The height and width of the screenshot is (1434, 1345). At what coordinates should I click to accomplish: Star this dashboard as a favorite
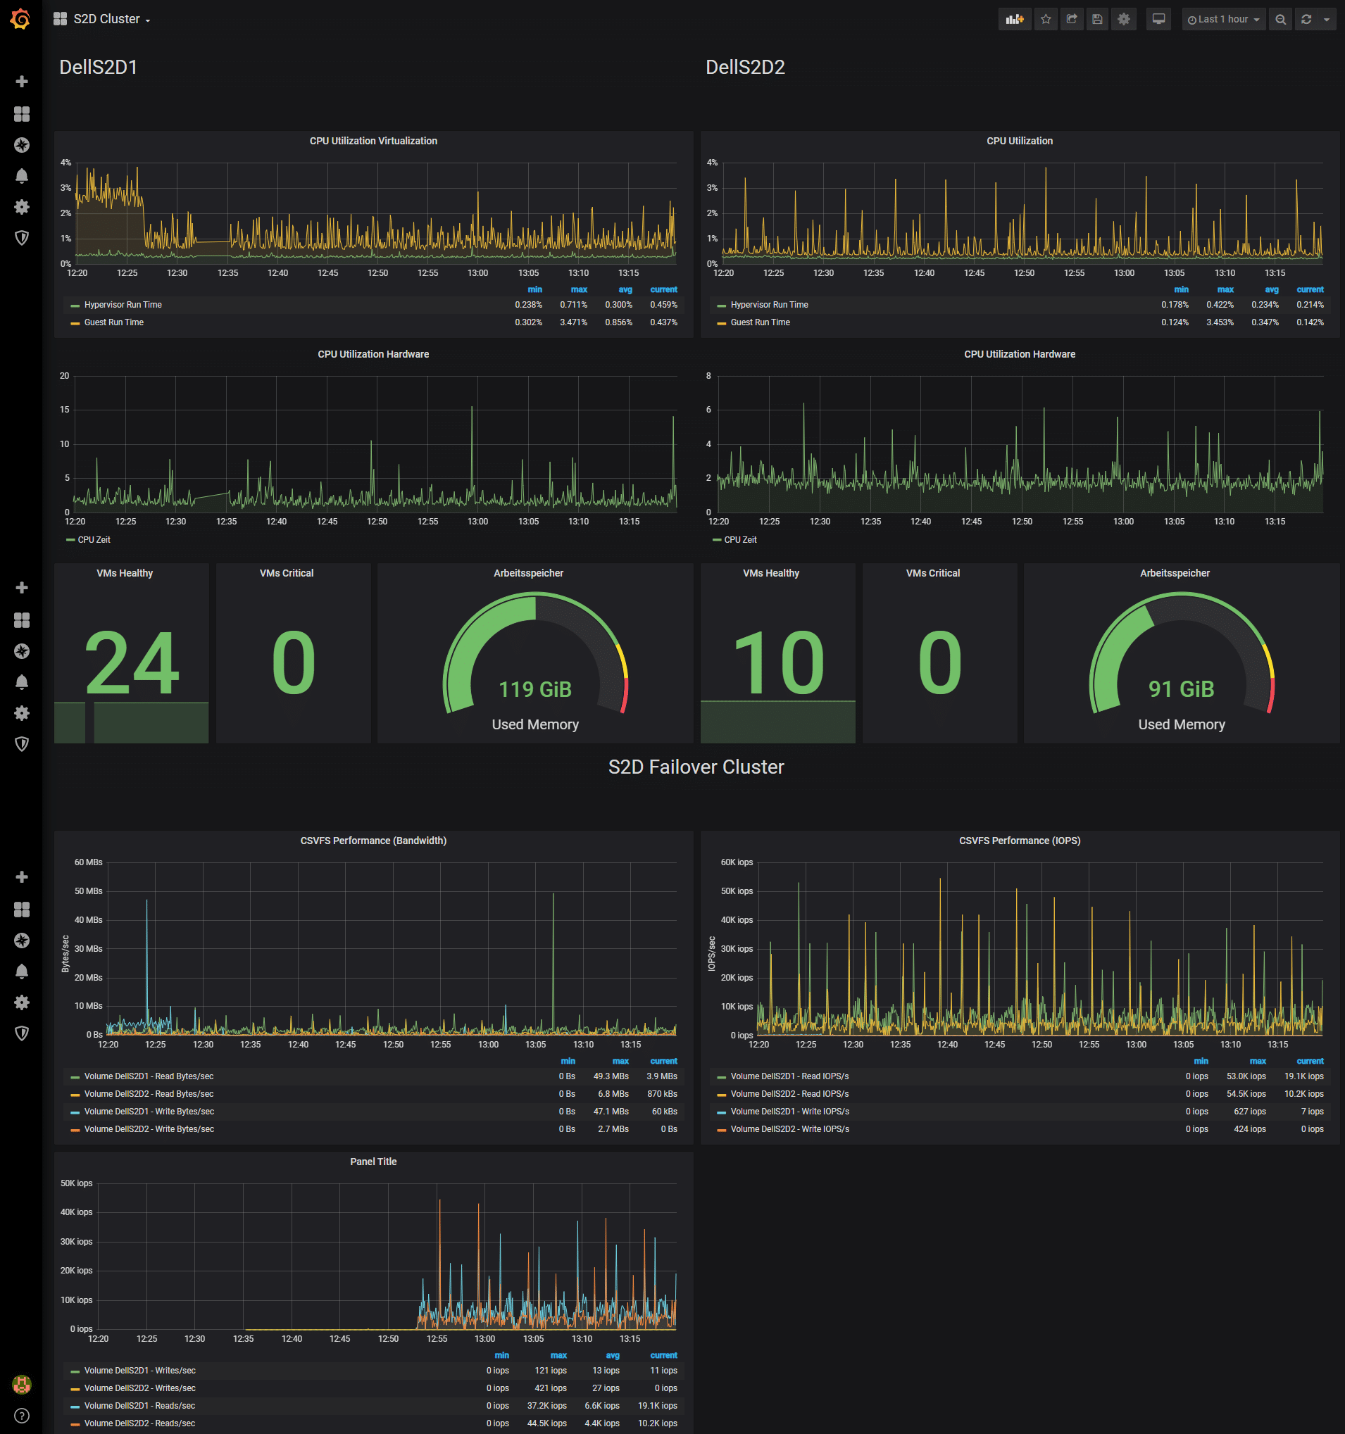point(1046,20)
